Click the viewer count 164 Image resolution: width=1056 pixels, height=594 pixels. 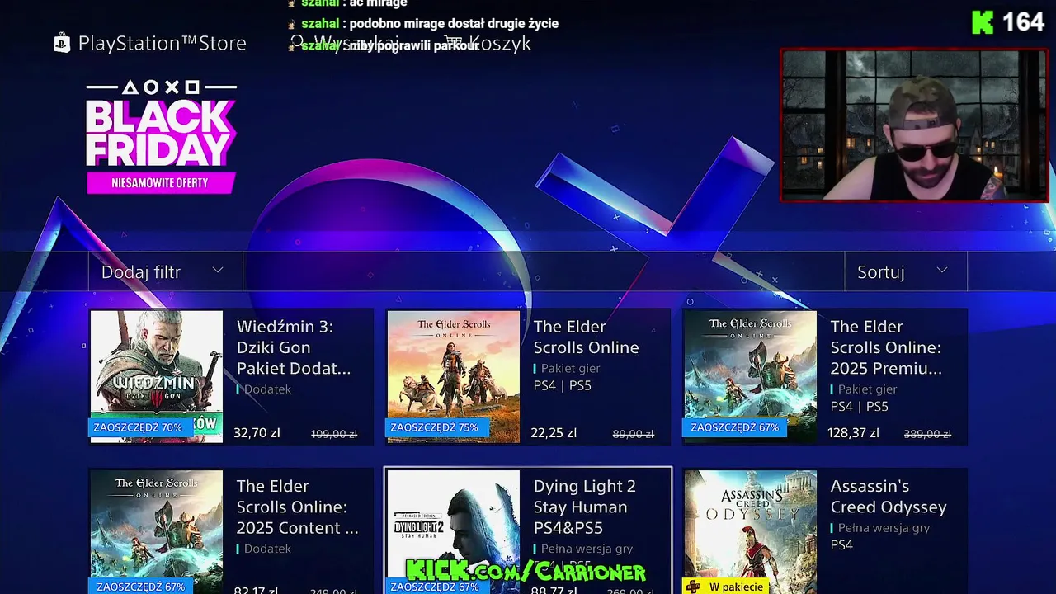pos(1024,22)
